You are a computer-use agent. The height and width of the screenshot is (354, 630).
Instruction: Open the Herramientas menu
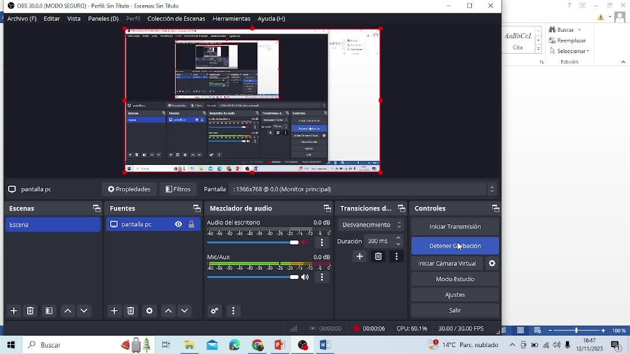pos(231,18)
